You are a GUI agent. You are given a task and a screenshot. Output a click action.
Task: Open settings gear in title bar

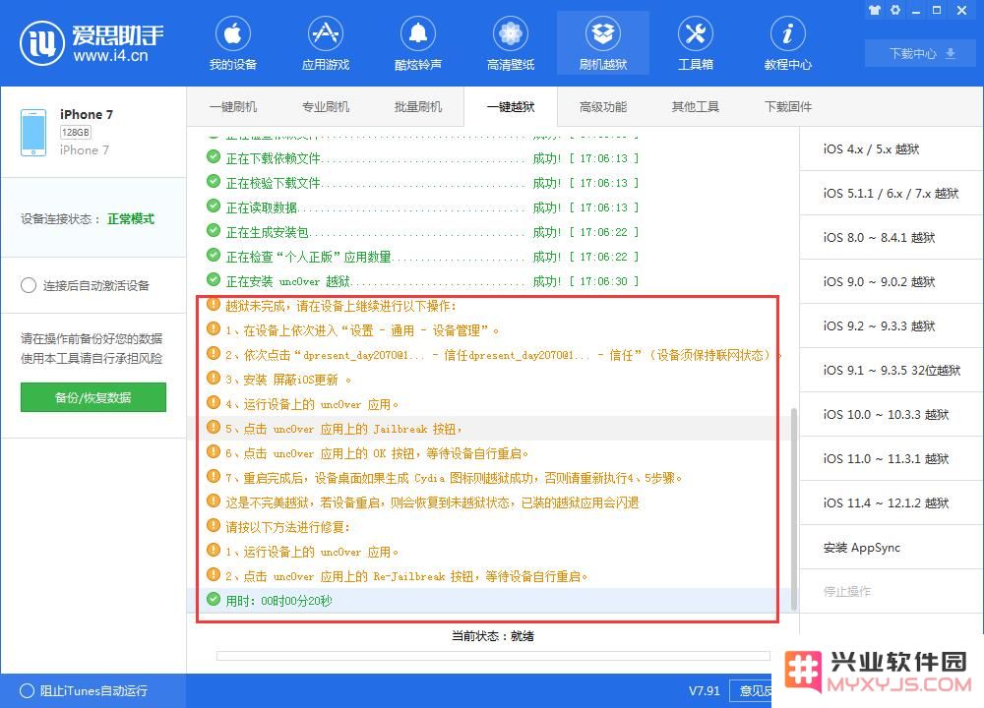pyautogui.click(x=895, y=10)
